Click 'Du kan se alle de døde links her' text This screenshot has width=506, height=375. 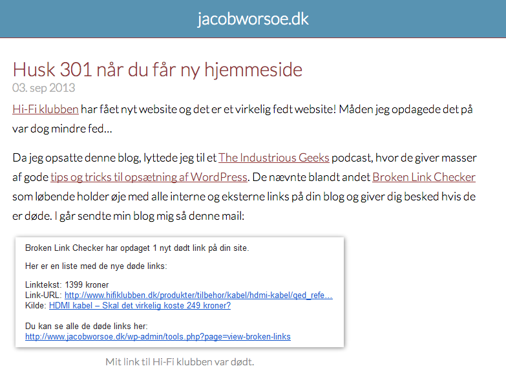[88, 327]
